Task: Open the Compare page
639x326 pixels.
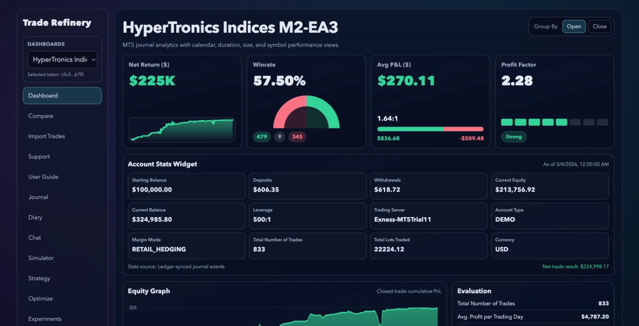Action: [40, 116]
